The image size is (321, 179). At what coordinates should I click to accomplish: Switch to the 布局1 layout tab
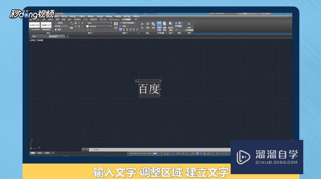pos(40,153)
